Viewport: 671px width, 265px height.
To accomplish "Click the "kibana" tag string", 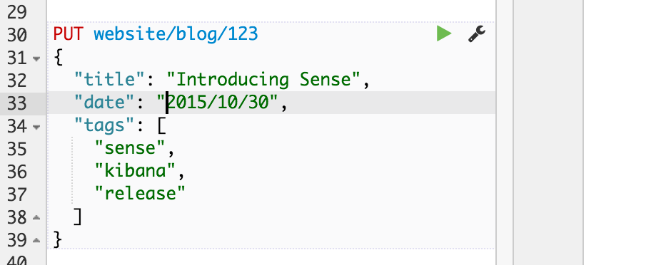I will coord(135,171).
